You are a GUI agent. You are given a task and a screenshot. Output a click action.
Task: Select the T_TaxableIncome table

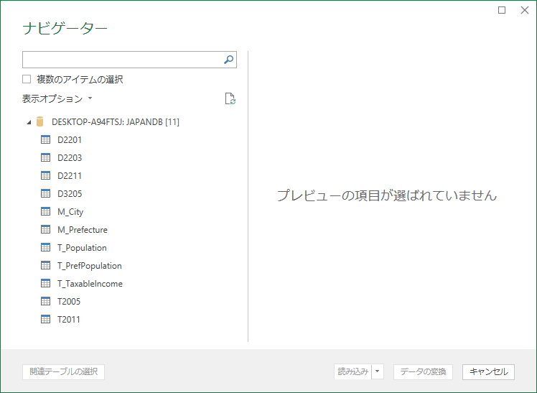point(90,284)
